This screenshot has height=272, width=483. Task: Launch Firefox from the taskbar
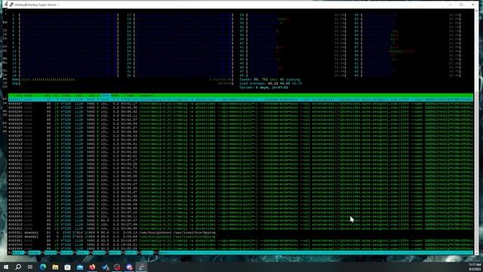click(92, 267)
